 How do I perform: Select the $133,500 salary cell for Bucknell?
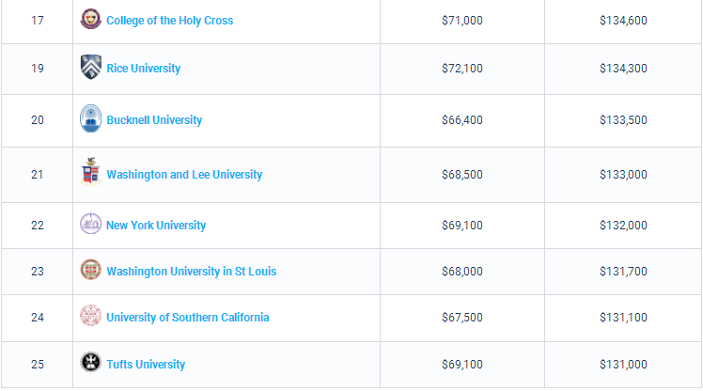click(623, 120)
